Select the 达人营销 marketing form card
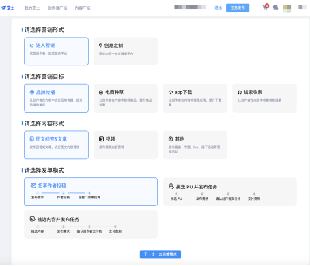 (x=56, y=51)
